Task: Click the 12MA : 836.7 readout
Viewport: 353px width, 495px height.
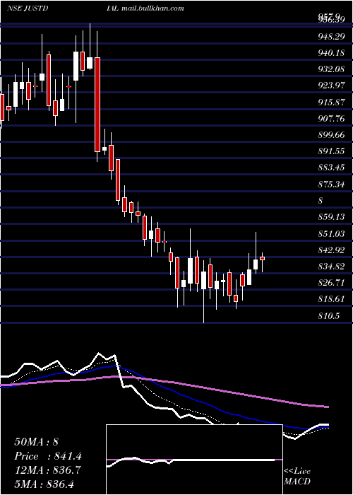Action: [47, 470]
